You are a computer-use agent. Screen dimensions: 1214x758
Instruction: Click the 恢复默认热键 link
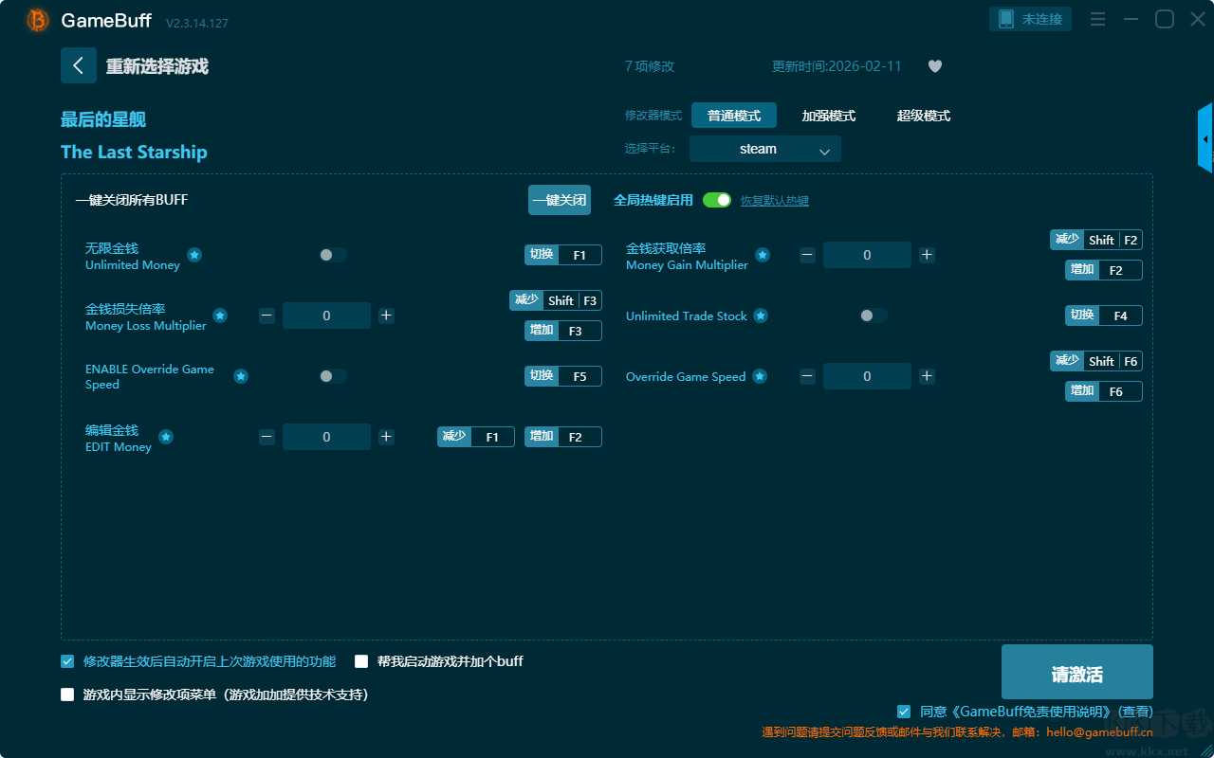(775, 201)
